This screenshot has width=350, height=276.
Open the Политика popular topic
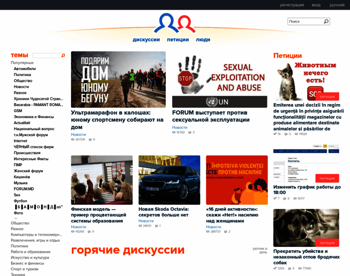coord(22,75)
